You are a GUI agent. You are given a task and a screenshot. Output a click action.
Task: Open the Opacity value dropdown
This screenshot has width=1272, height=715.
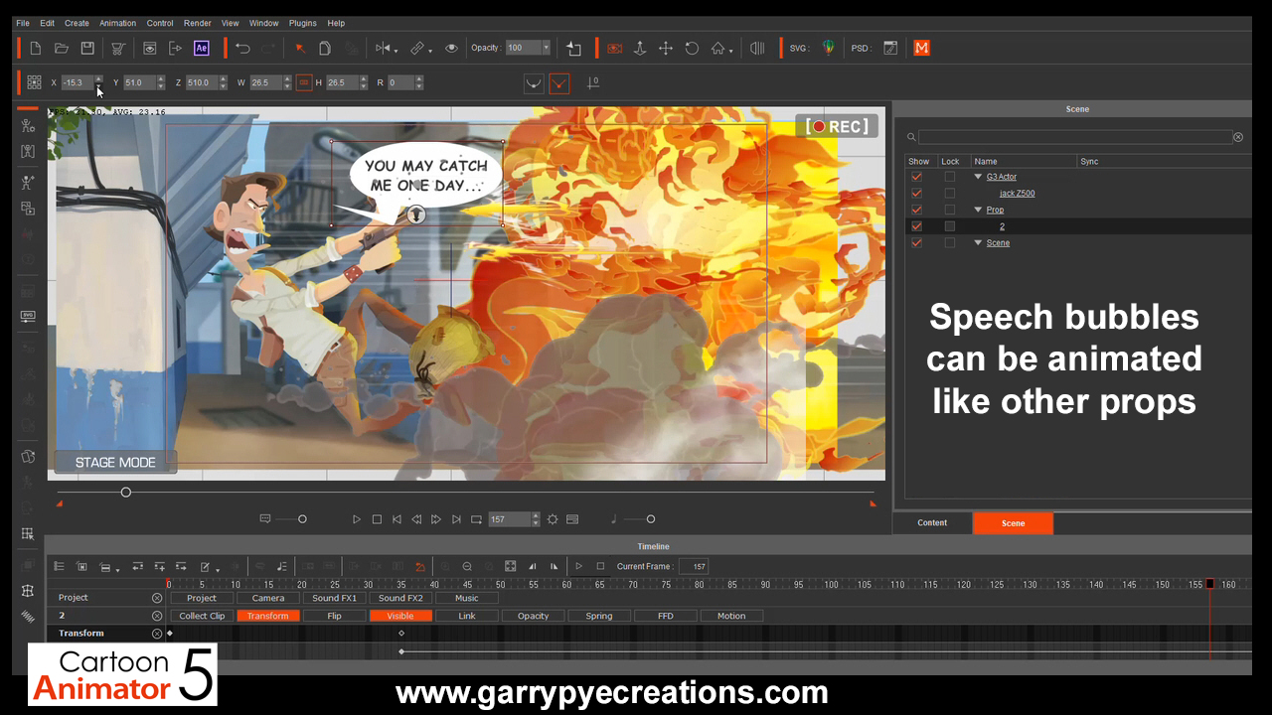pyautogui.click(x=546, y=48)
